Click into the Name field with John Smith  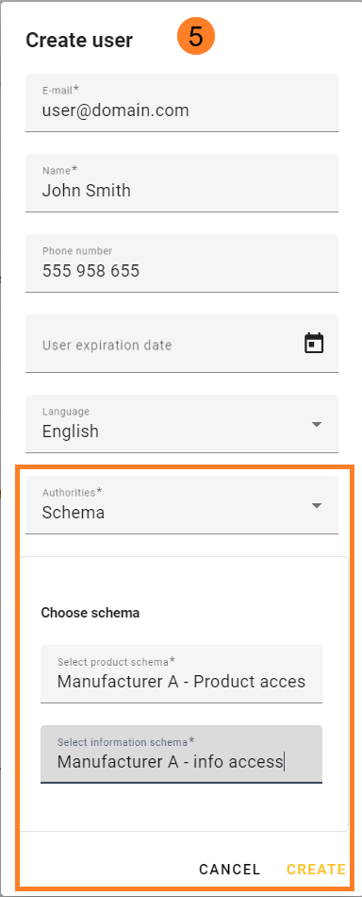(x=182, y=183)
